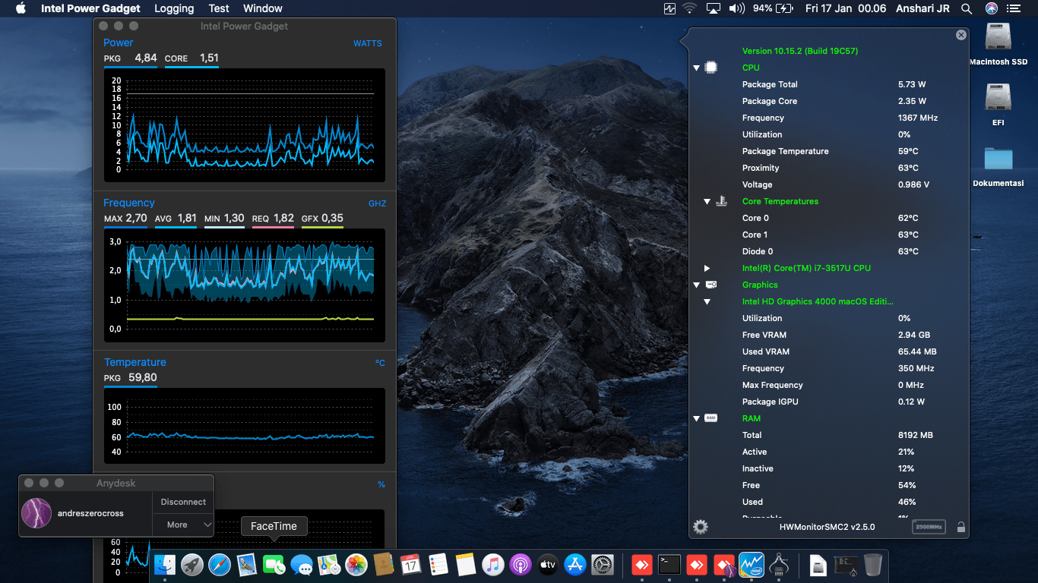Launch Safari from the Dock
This screenshot has width=1038, height=583.
click(x=219, y=565)
